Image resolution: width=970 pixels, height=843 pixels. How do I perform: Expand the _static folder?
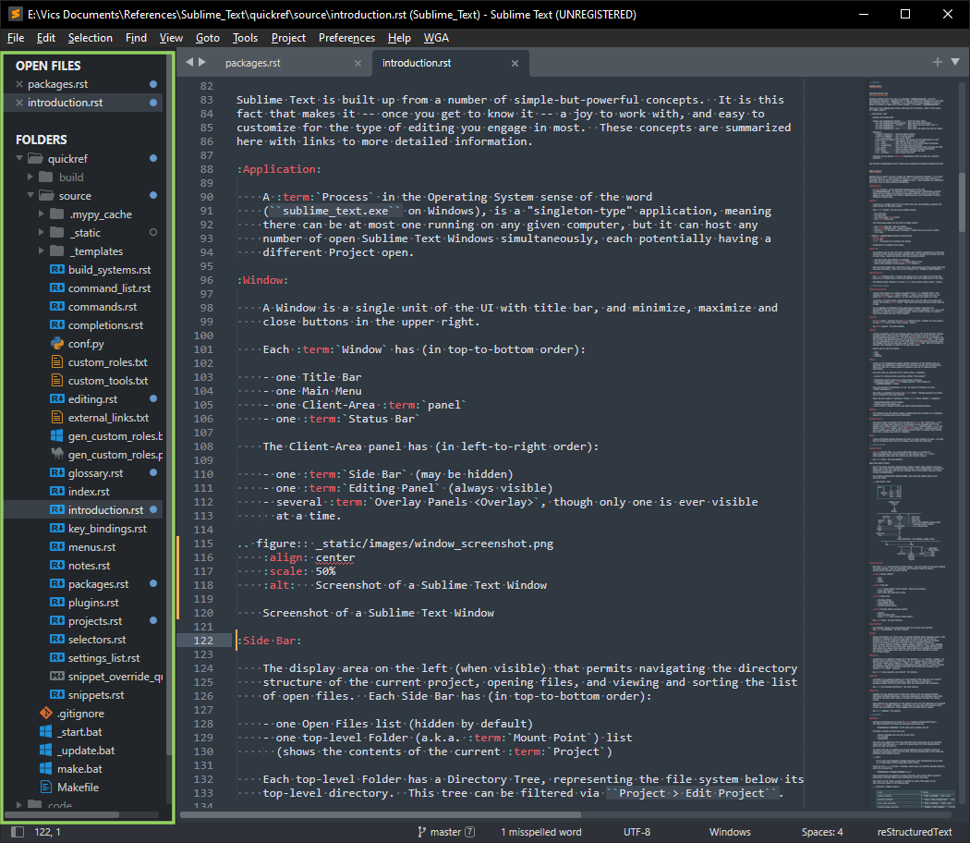coord(42,233)
